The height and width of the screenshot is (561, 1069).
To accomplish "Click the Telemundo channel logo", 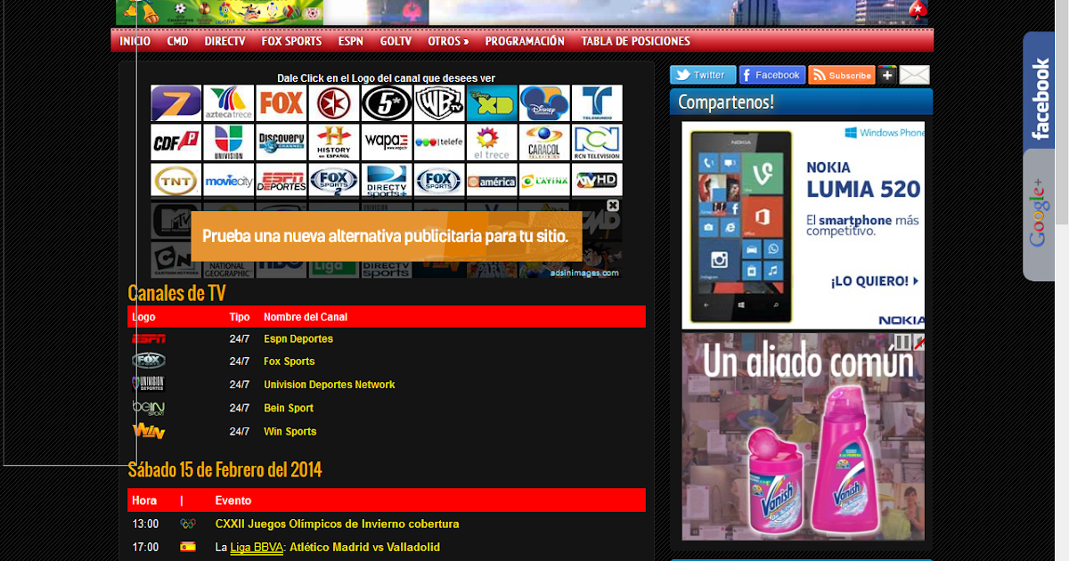I will click(597, 103).
